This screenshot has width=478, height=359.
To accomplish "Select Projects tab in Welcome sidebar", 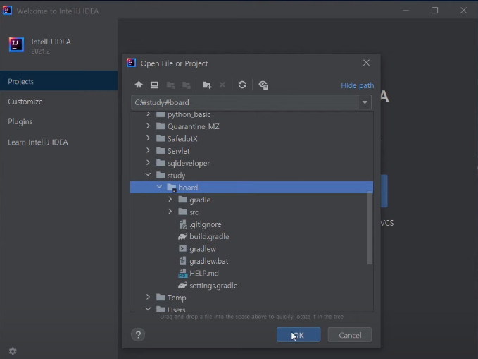I will tap(59, 81).
